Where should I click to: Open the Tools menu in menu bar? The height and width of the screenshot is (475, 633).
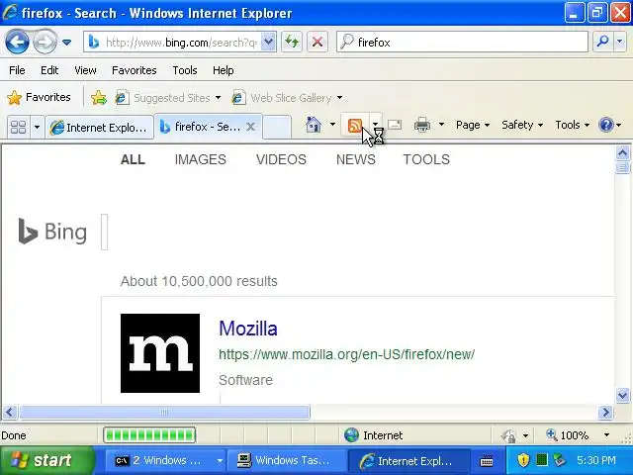185,70
